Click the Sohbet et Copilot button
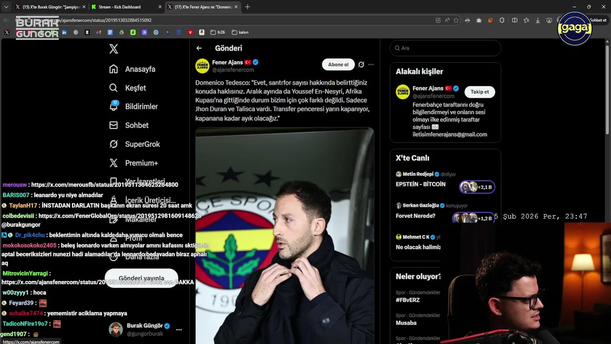The width and height of the screenshot is (611, 344). click(x=598, y=20)
